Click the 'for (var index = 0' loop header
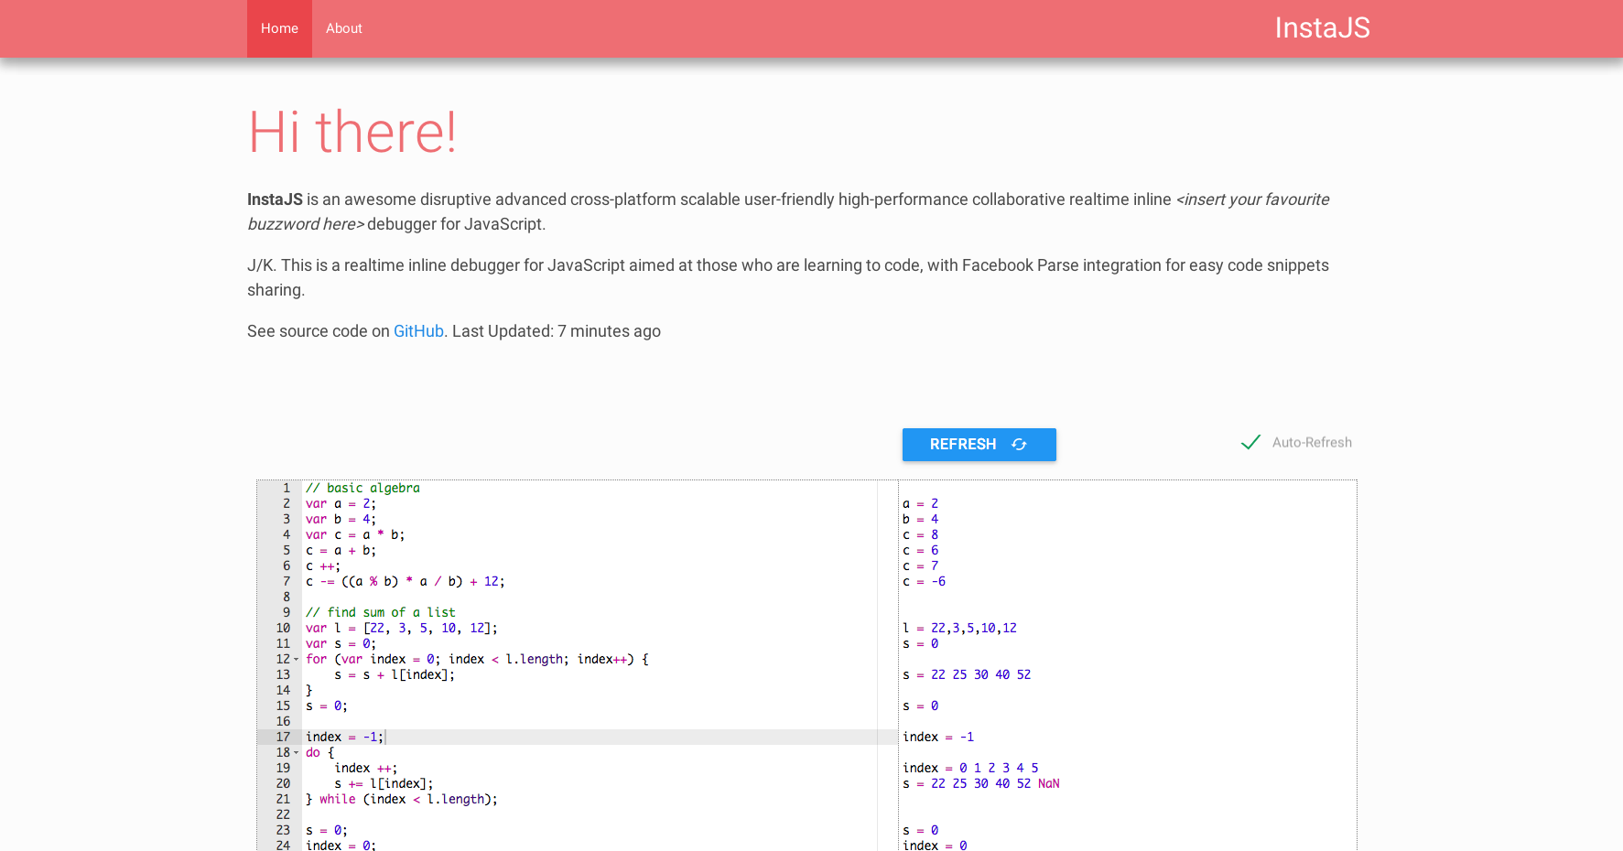 [477, 660]
